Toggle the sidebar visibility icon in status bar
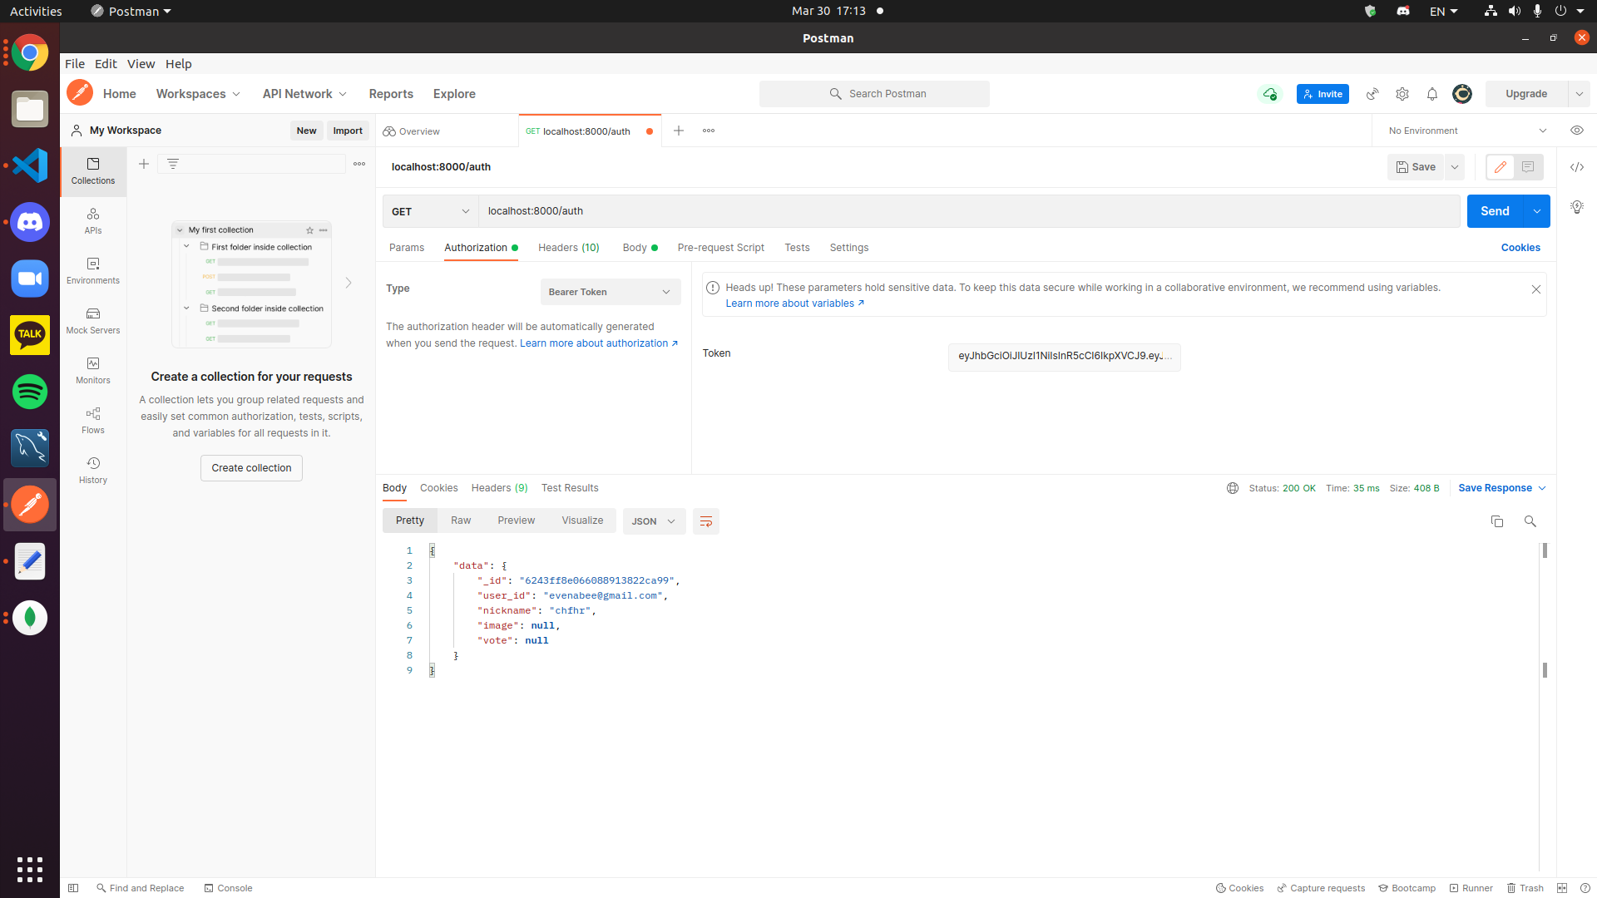Viewport: 1597px width, 898px height. [x=73, y=888]
